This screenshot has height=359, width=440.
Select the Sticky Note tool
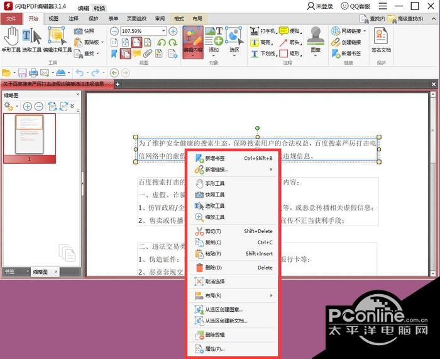click(x=290, y=31)
